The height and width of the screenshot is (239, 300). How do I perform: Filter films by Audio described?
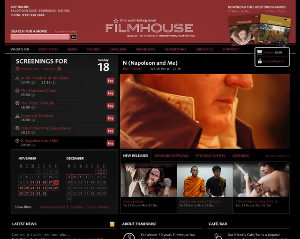52,207
